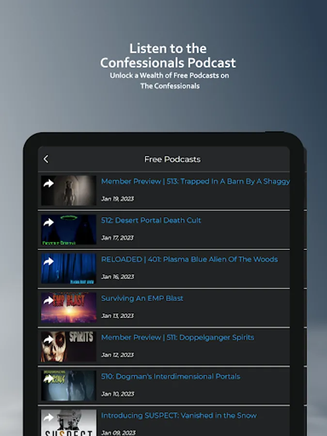The image size is (327, 436).
Task: Go back using the back arrow
Action: 46,159
